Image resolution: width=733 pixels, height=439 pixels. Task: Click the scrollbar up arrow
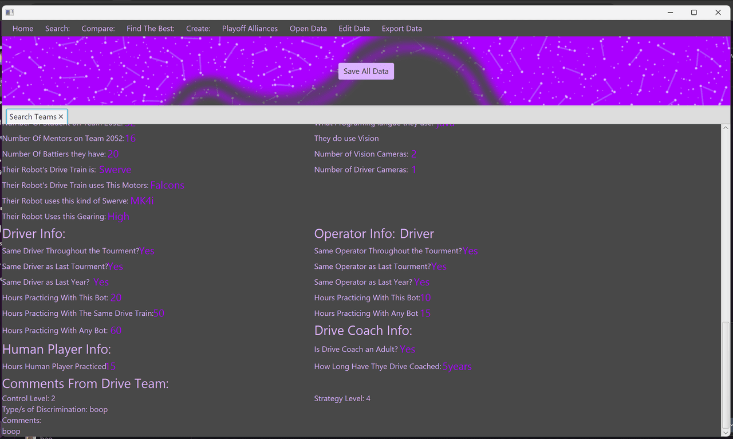[726, 128]
